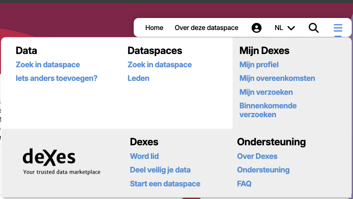
Task: Select Zoek in dataspace under Data
Action: [48, 65]
